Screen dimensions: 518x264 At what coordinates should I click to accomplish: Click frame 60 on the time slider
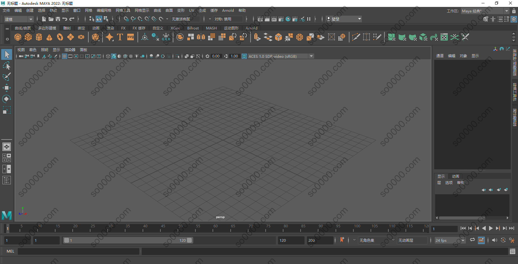click(213, 229)
